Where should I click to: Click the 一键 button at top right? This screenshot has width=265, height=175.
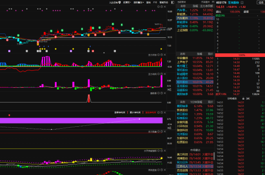(x=261, y=3)
